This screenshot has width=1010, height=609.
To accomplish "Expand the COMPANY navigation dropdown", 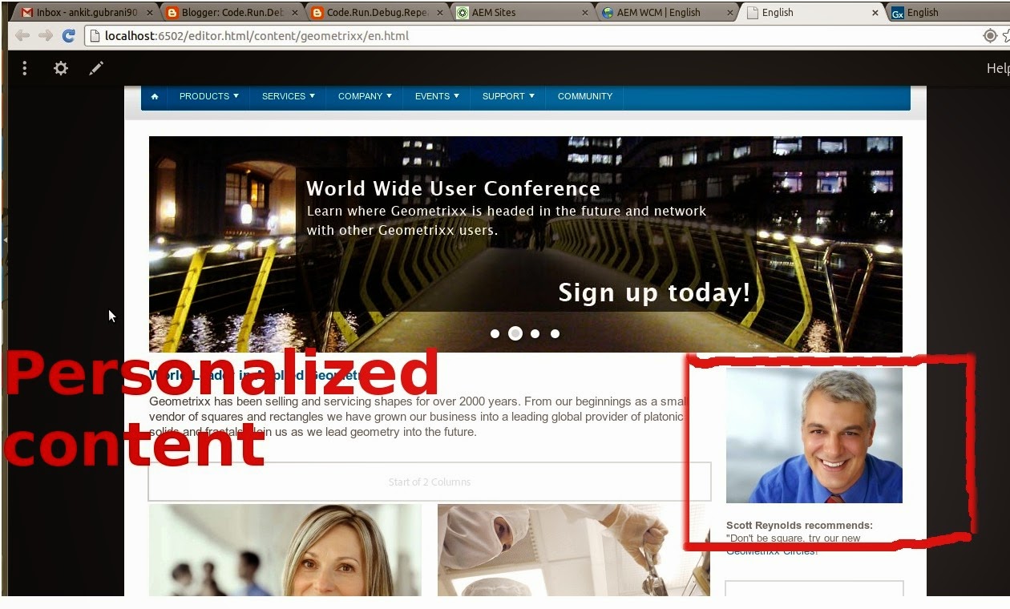I will tap(365, 96).
